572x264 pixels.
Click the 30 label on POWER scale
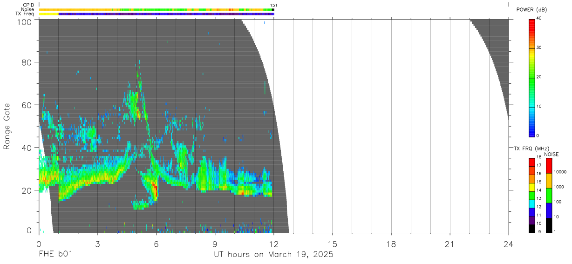538,47
